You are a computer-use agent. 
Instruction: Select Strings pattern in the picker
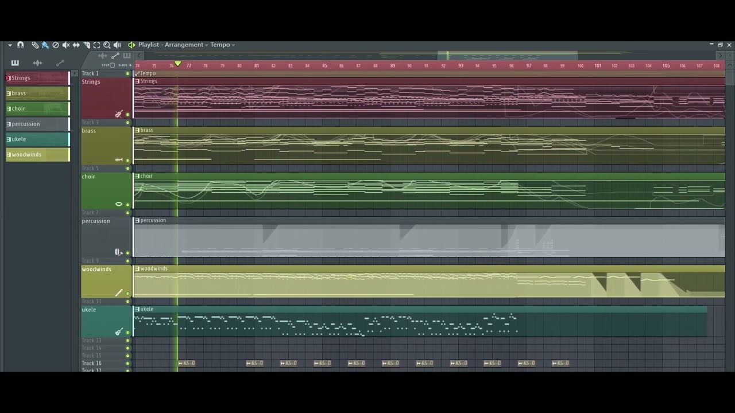click(37, 78)
